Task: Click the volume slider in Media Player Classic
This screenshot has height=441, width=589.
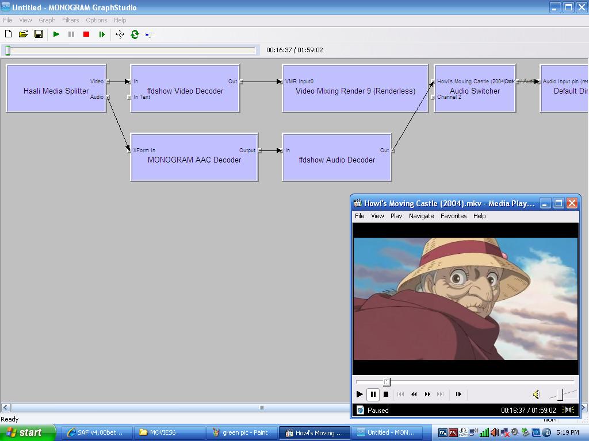Action: pos(562,394)
